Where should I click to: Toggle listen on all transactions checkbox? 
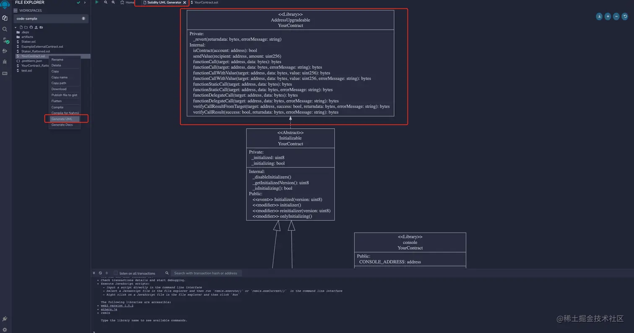tap(116, 273)
